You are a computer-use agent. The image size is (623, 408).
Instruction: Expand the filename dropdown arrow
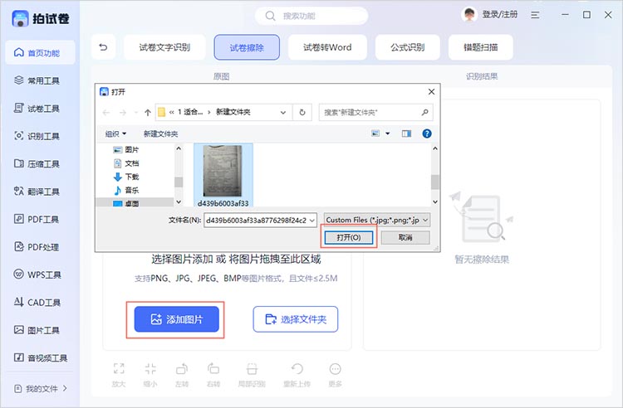311,220
